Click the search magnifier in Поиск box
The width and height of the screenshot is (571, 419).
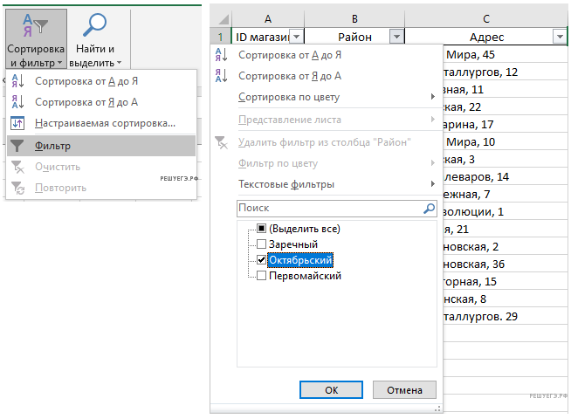point(429,209)
